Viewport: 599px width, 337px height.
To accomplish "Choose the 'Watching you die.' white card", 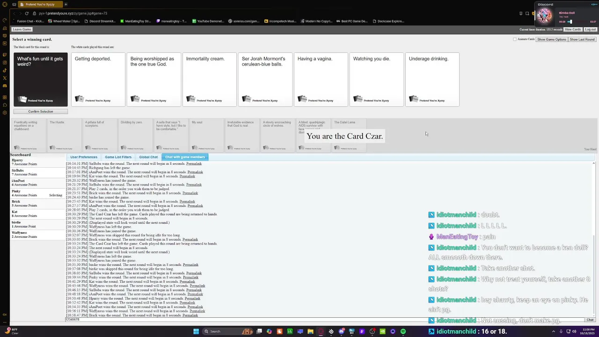I will click(377, 80).
